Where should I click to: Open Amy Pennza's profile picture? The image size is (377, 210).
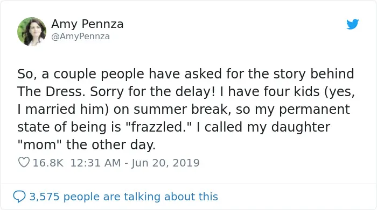pos(32,31)
